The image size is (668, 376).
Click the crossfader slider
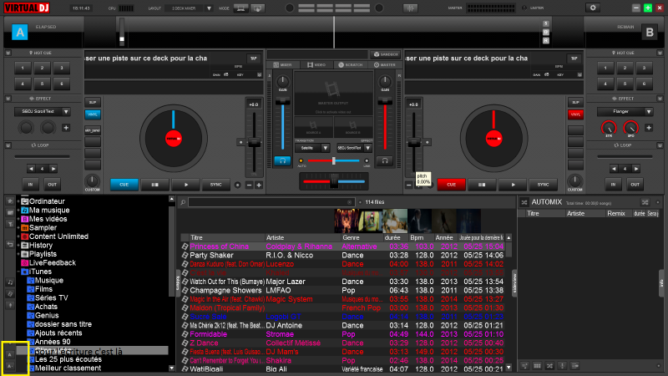click(x=334, y=180)
